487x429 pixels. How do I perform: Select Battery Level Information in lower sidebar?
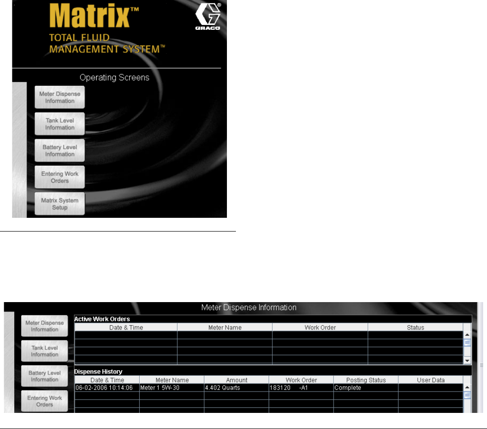point(45,376)
